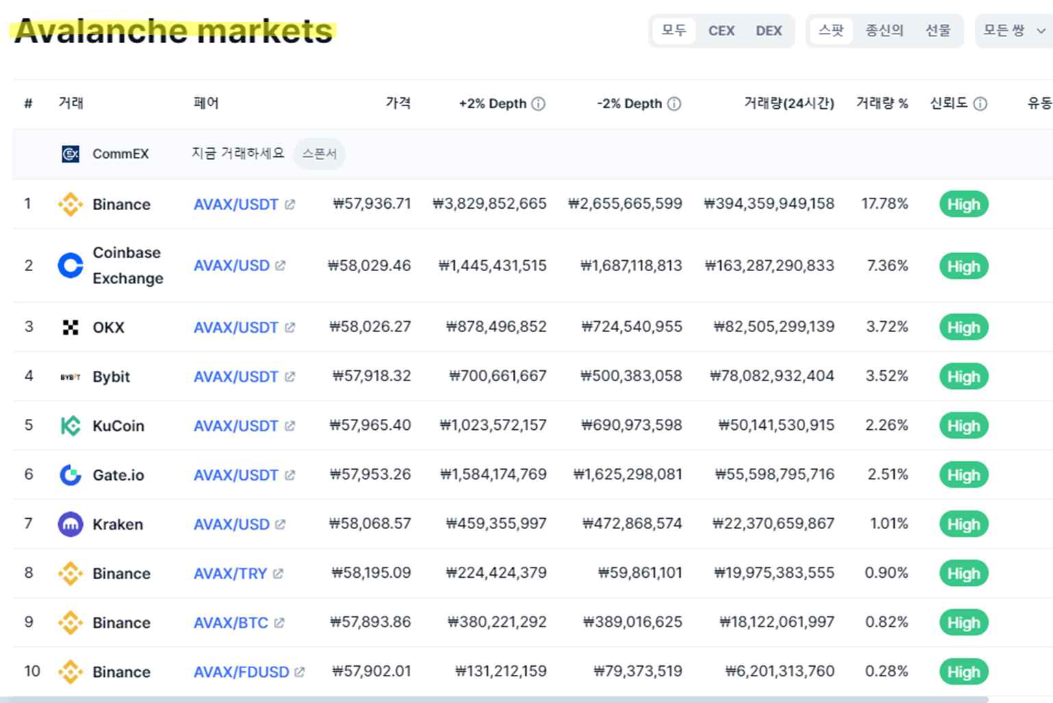The height and width of the screenshot is (703, 1053).
Task: Click the Binance exchange logo in row 1
Action: point(71,204)
